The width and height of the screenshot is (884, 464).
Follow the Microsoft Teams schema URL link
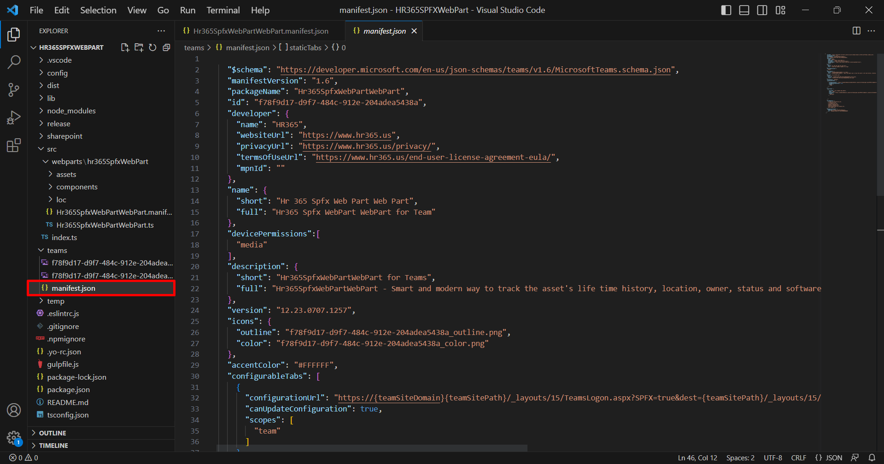(475, 70)
